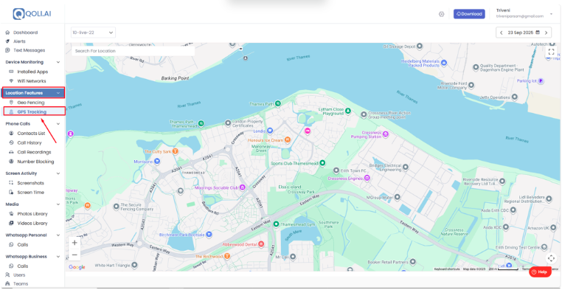Open Screen Time page

[30, 192]
